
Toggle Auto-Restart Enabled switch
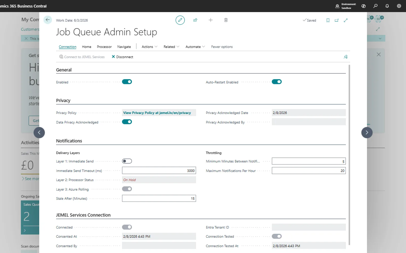(277, 82)
